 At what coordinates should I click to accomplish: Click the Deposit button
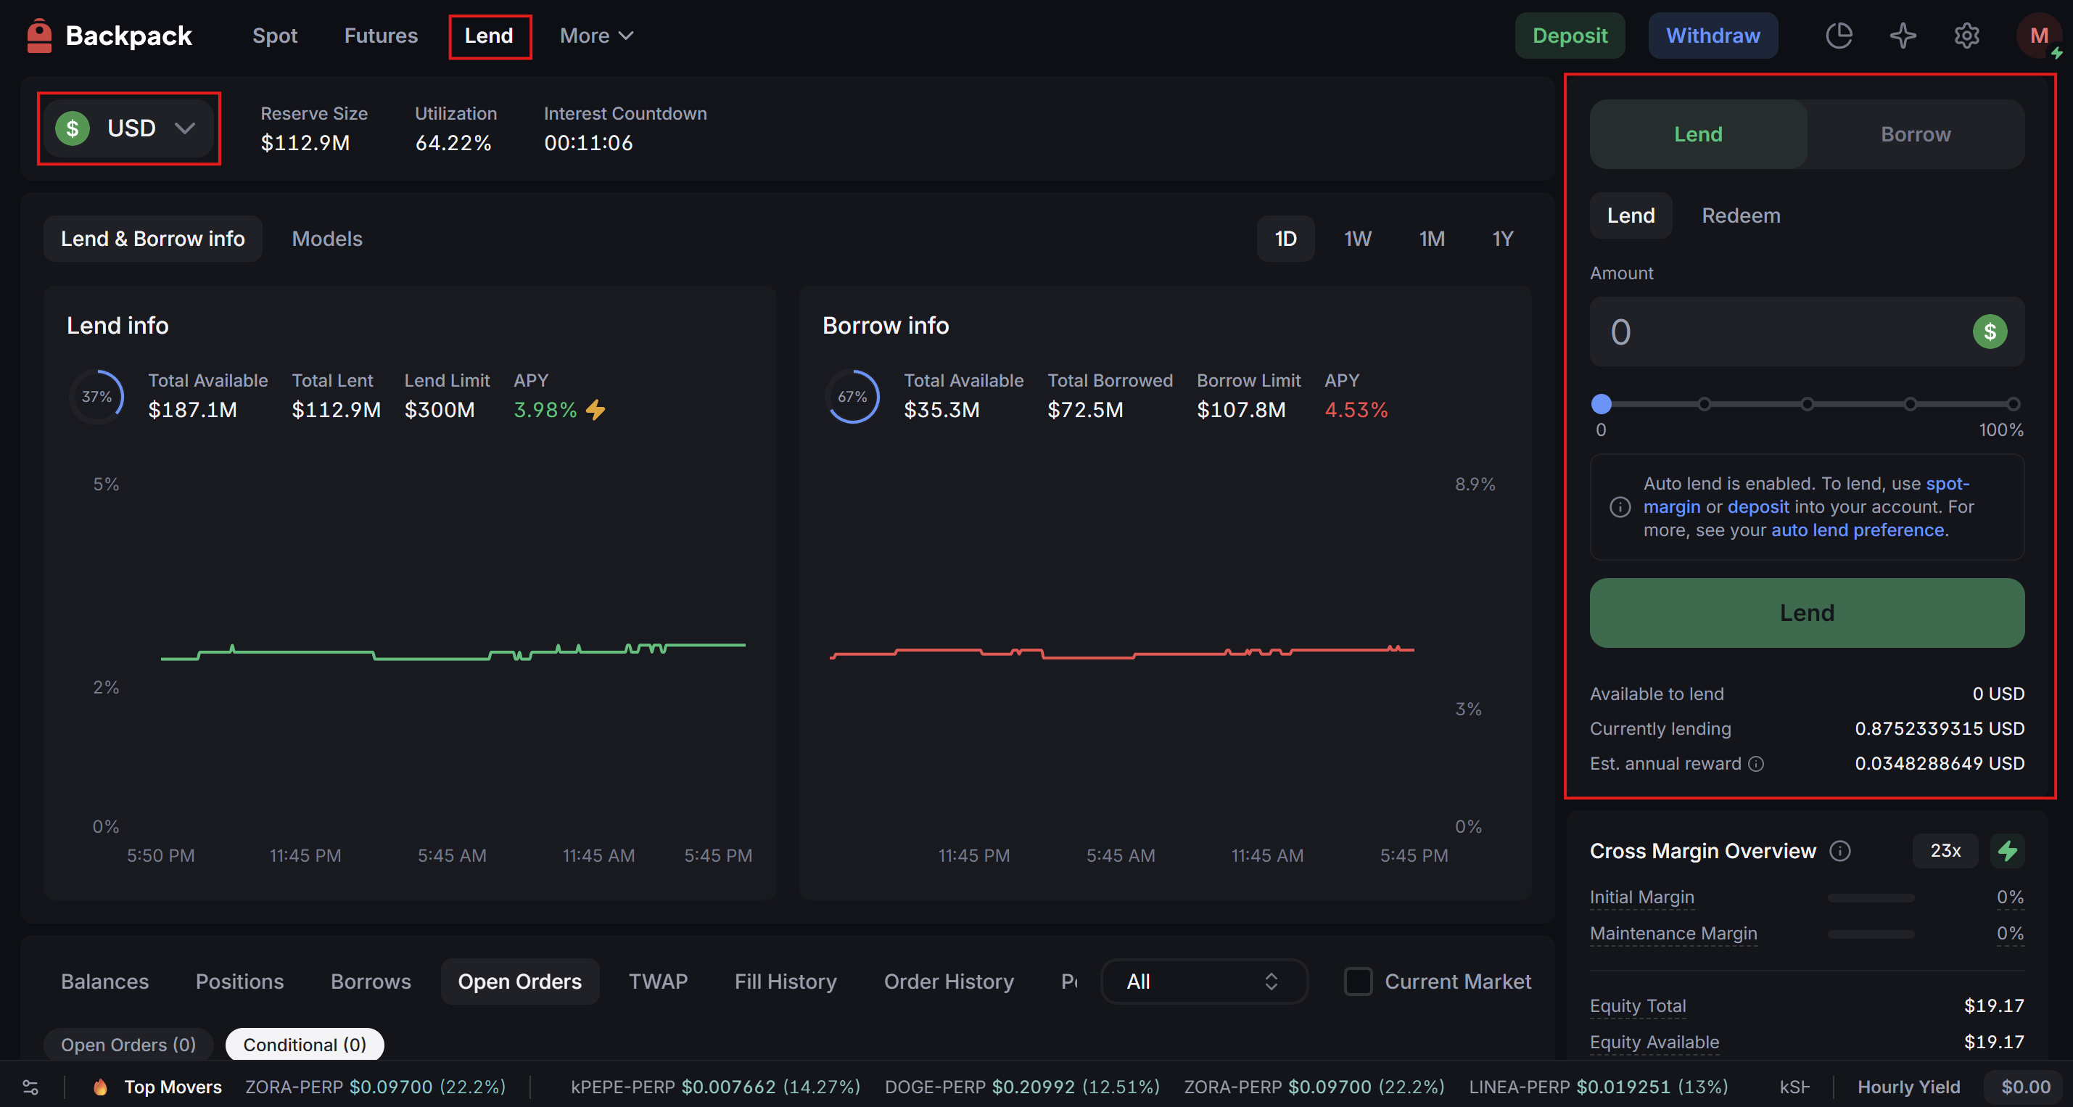[x=1569, y=36]
